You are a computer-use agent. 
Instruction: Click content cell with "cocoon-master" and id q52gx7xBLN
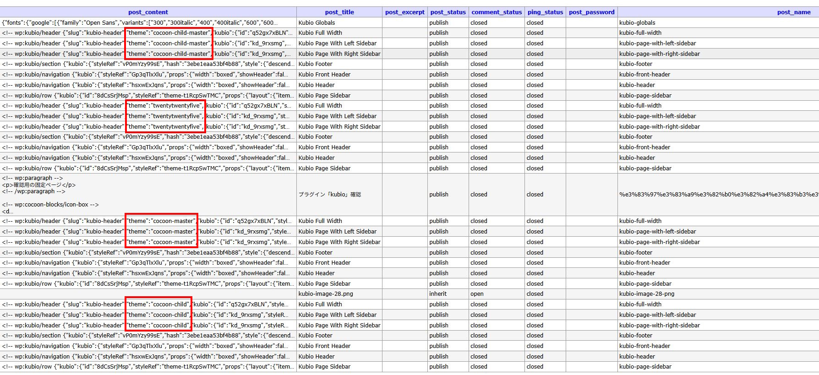coord(148,221)
